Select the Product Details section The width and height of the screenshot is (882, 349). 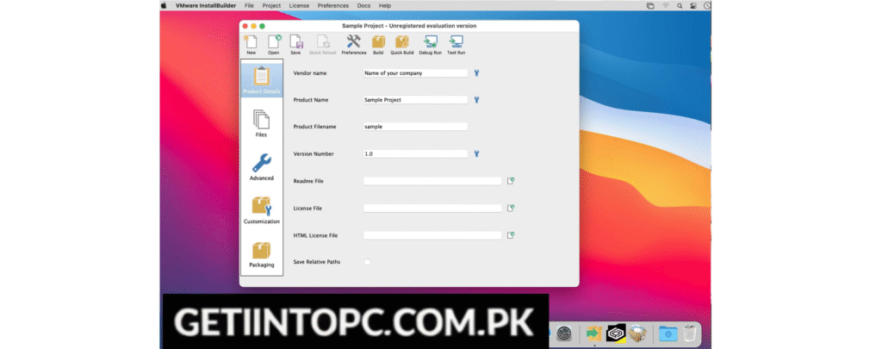pos(262,79)
